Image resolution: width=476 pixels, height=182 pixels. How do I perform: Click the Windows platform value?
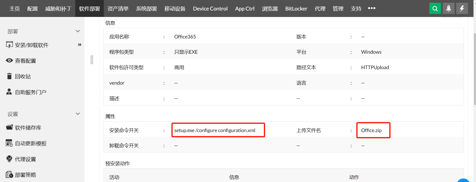(371, 52)
